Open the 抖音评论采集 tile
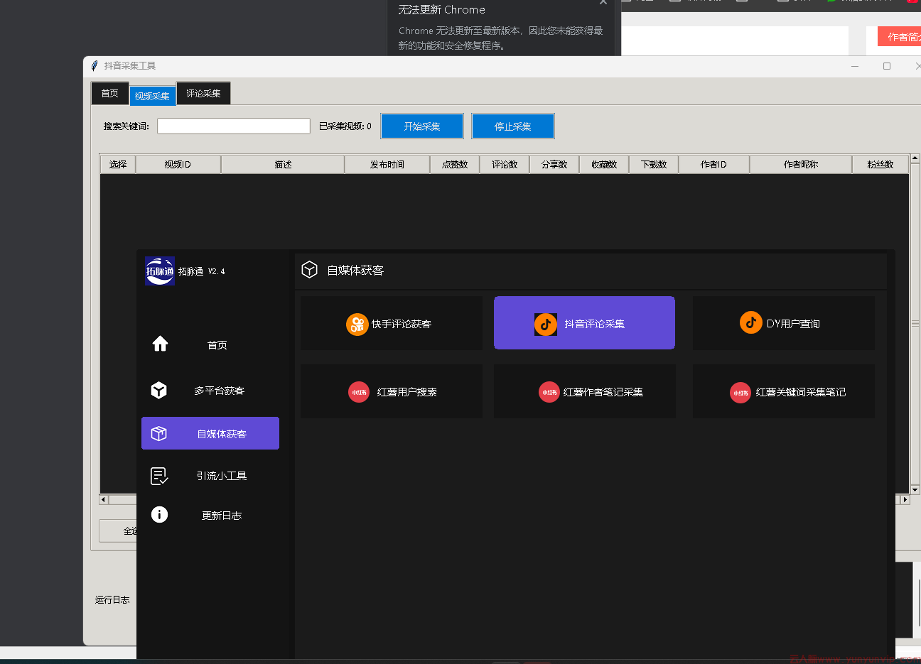Viewport: 921px width, 664px height. click(584, 322)
